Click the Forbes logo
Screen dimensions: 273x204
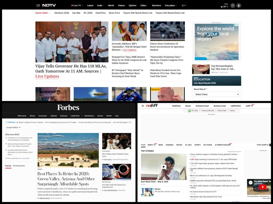[x=68, y=108]
